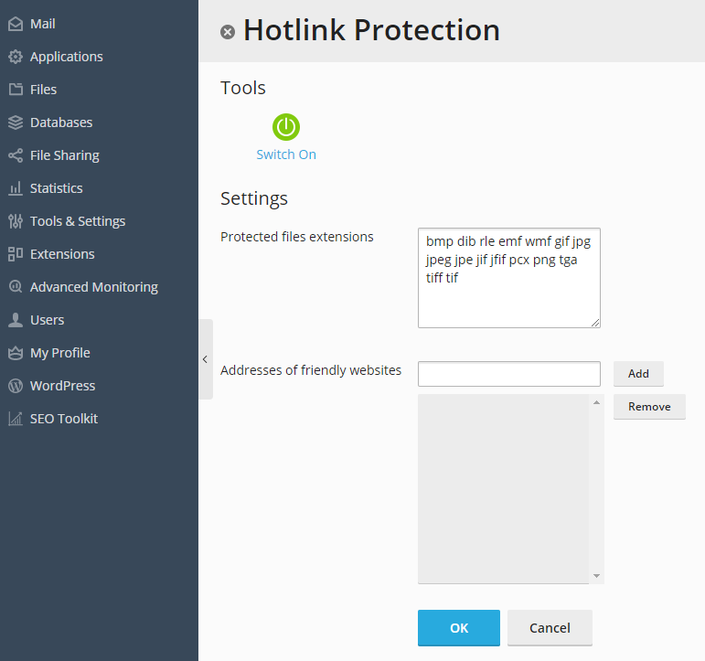Click the File Sharing icon

(x=16, y=155)
